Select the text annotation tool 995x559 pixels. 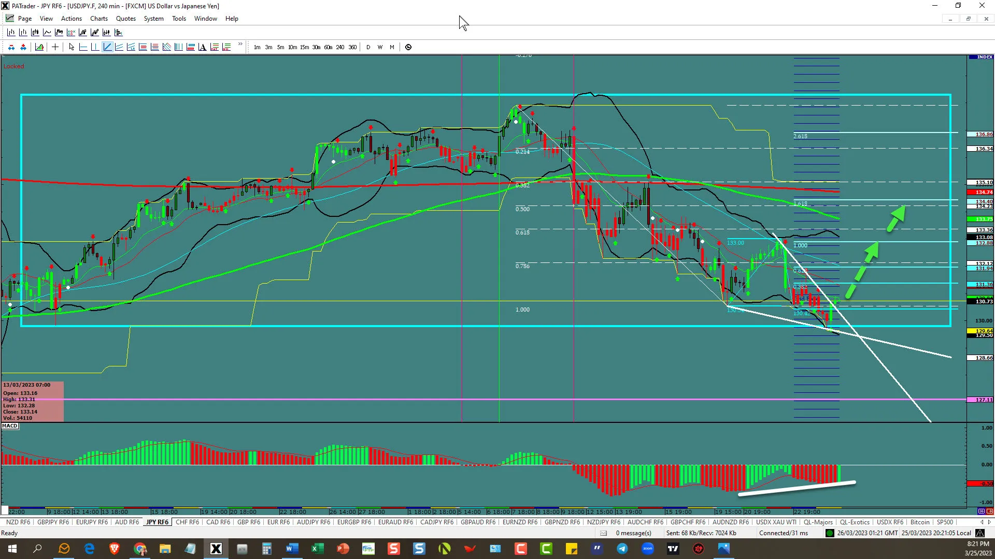click(202, 47)
